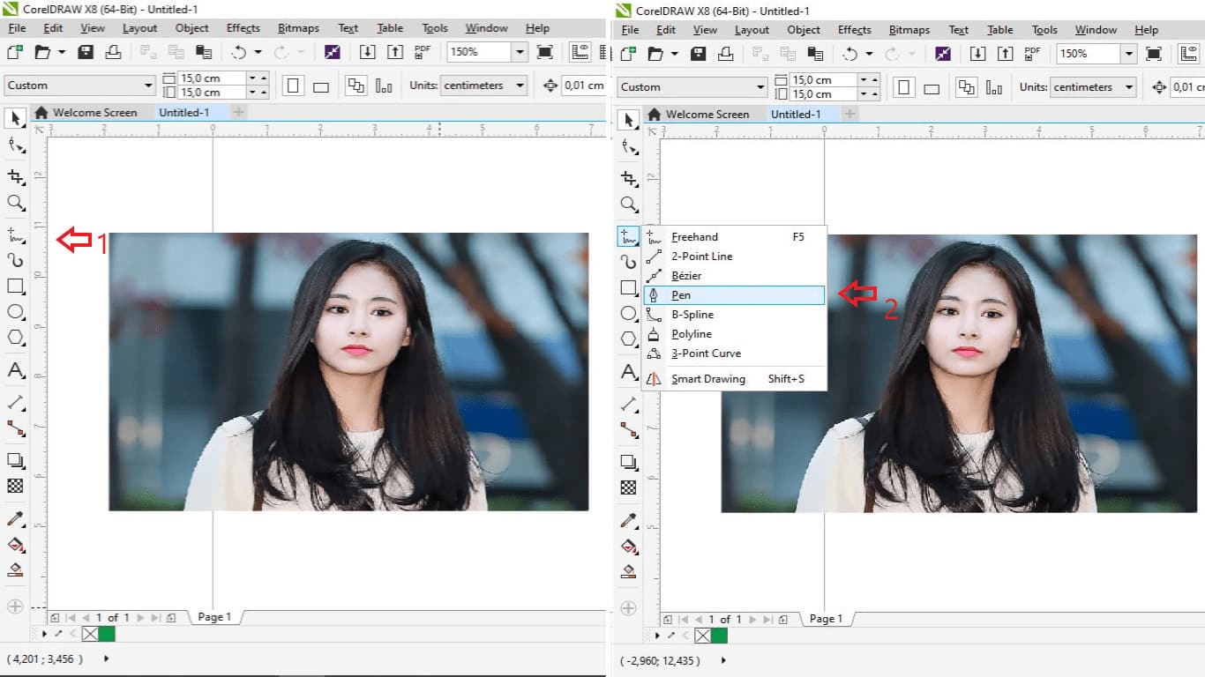Viewport: 1205px width, 677px height.
Task: Click the Save icon in the left window toolbar
Action: (x=86, y=52)
